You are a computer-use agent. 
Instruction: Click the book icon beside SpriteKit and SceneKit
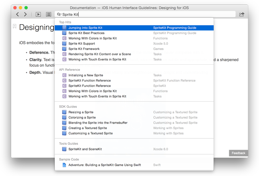pos(64,149)
